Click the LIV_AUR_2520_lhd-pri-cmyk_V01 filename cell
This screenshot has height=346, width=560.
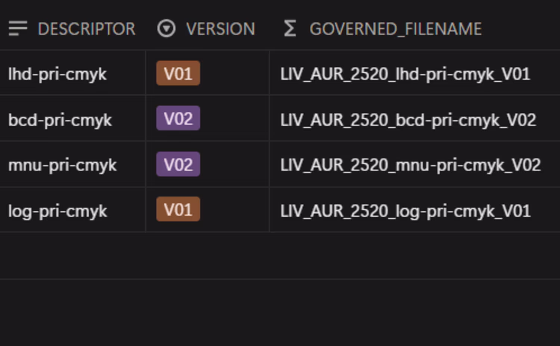(414, 73)
